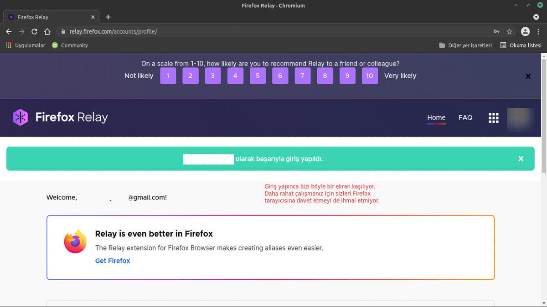
Task: Open the Chromium profile icon
Action: [525, 31]
